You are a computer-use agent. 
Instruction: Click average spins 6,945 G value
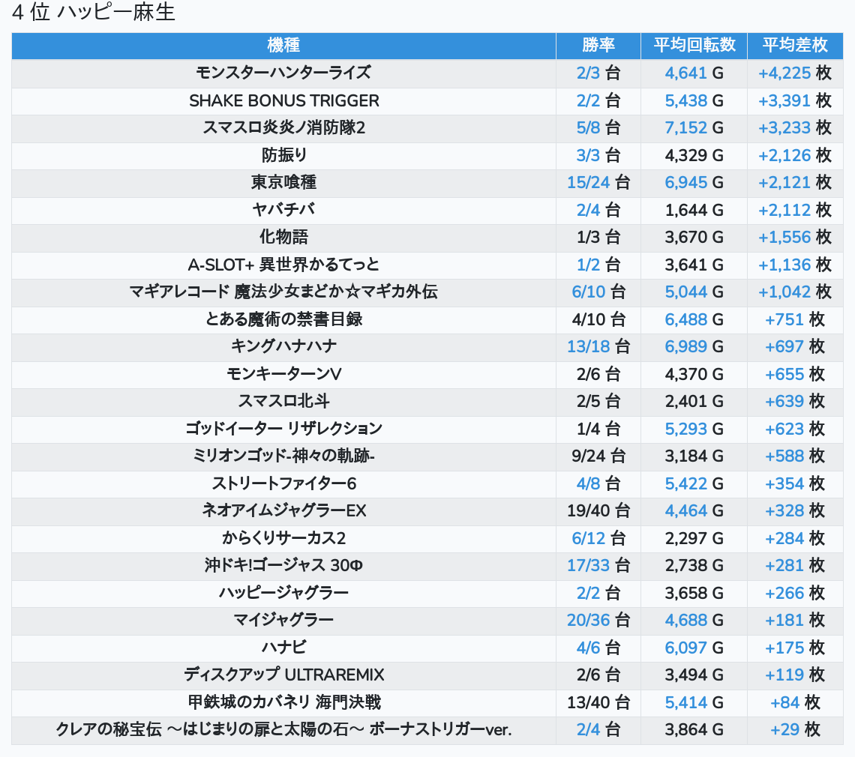coord(694,183)
